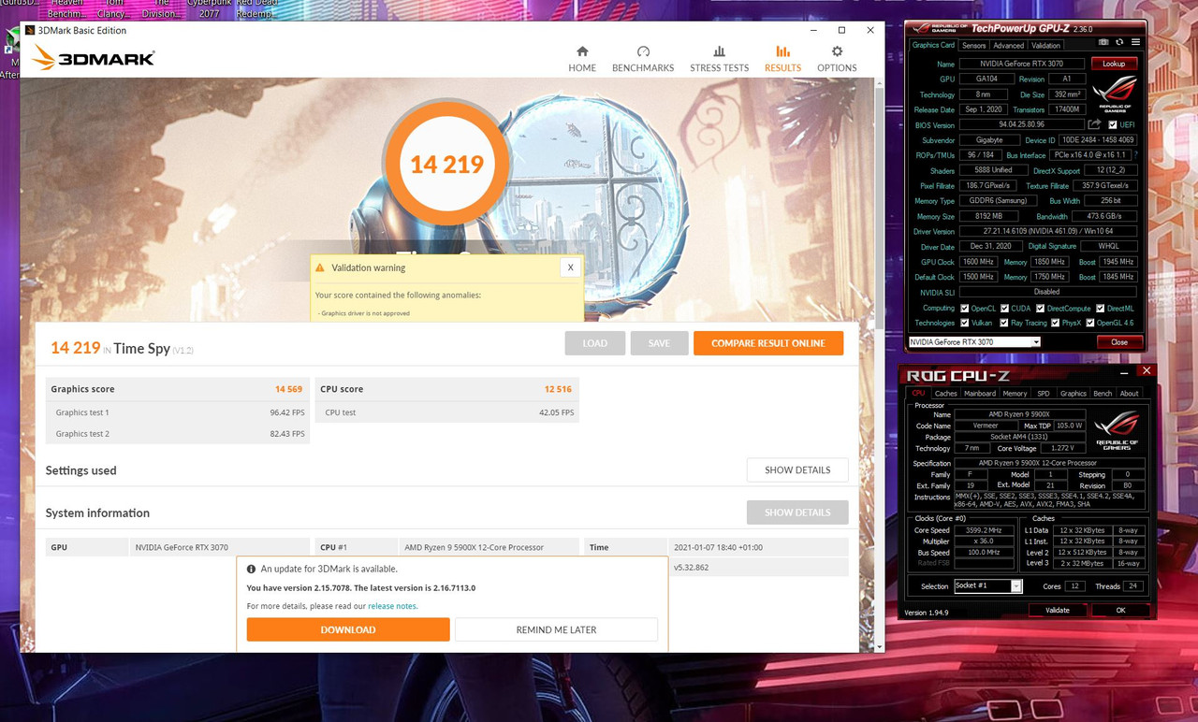1198x722 pixels.
Task: Open the Red Dead Redemption desktop shortcut
Action: tap(256, 9)
